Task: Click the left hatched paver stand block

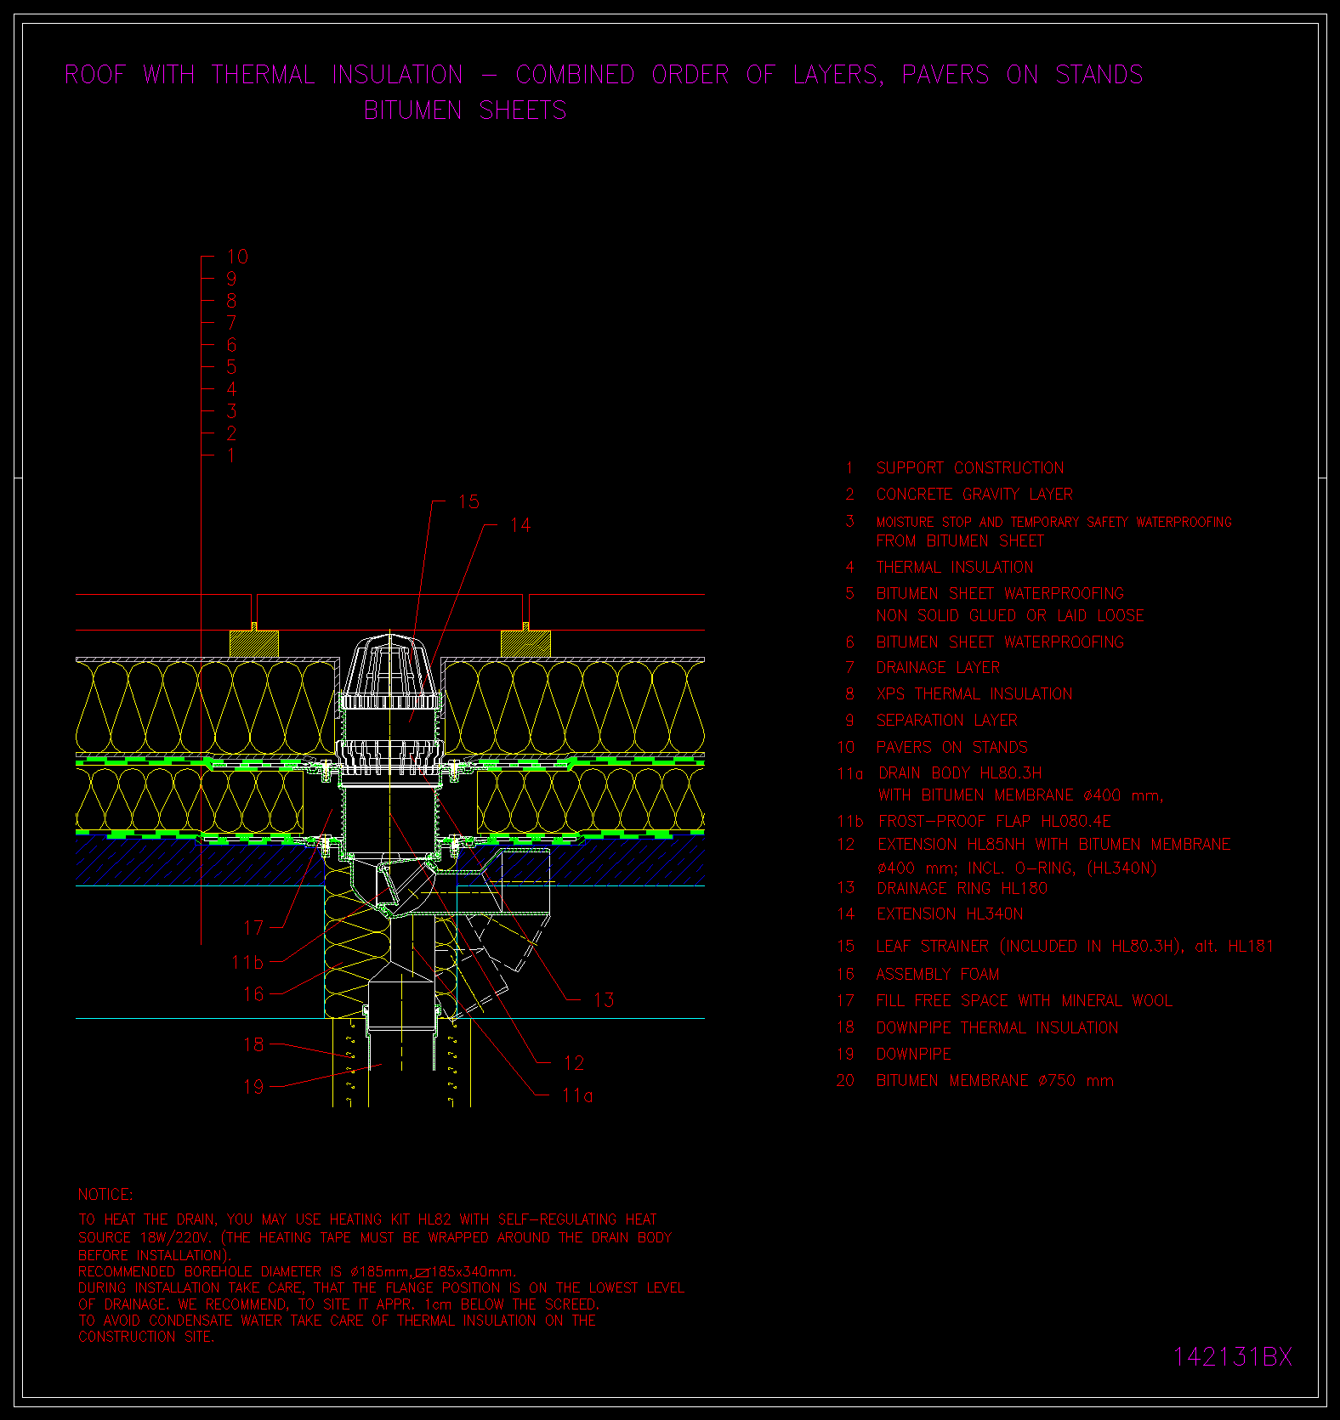Action: (x=254, y=643)
